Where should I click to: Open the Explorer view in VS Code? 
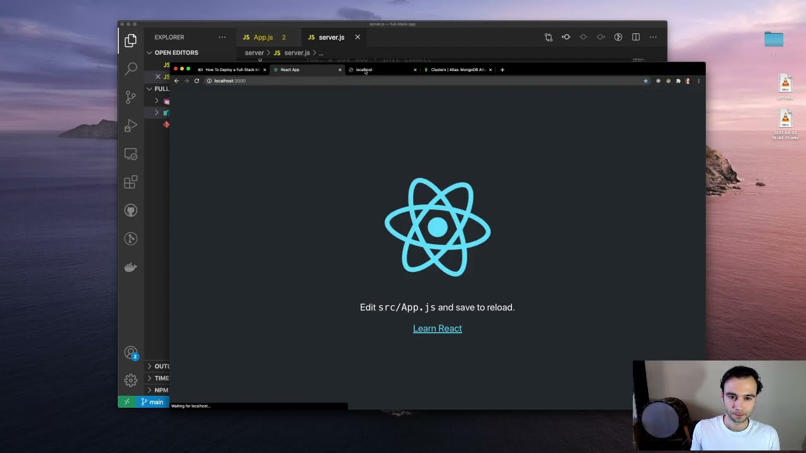coord(130,41)
